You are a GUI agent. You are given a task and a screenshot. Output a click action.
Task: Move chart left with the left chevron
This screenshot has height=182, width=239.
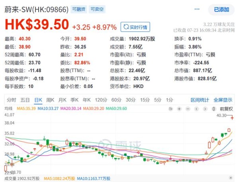click(196, 109)
